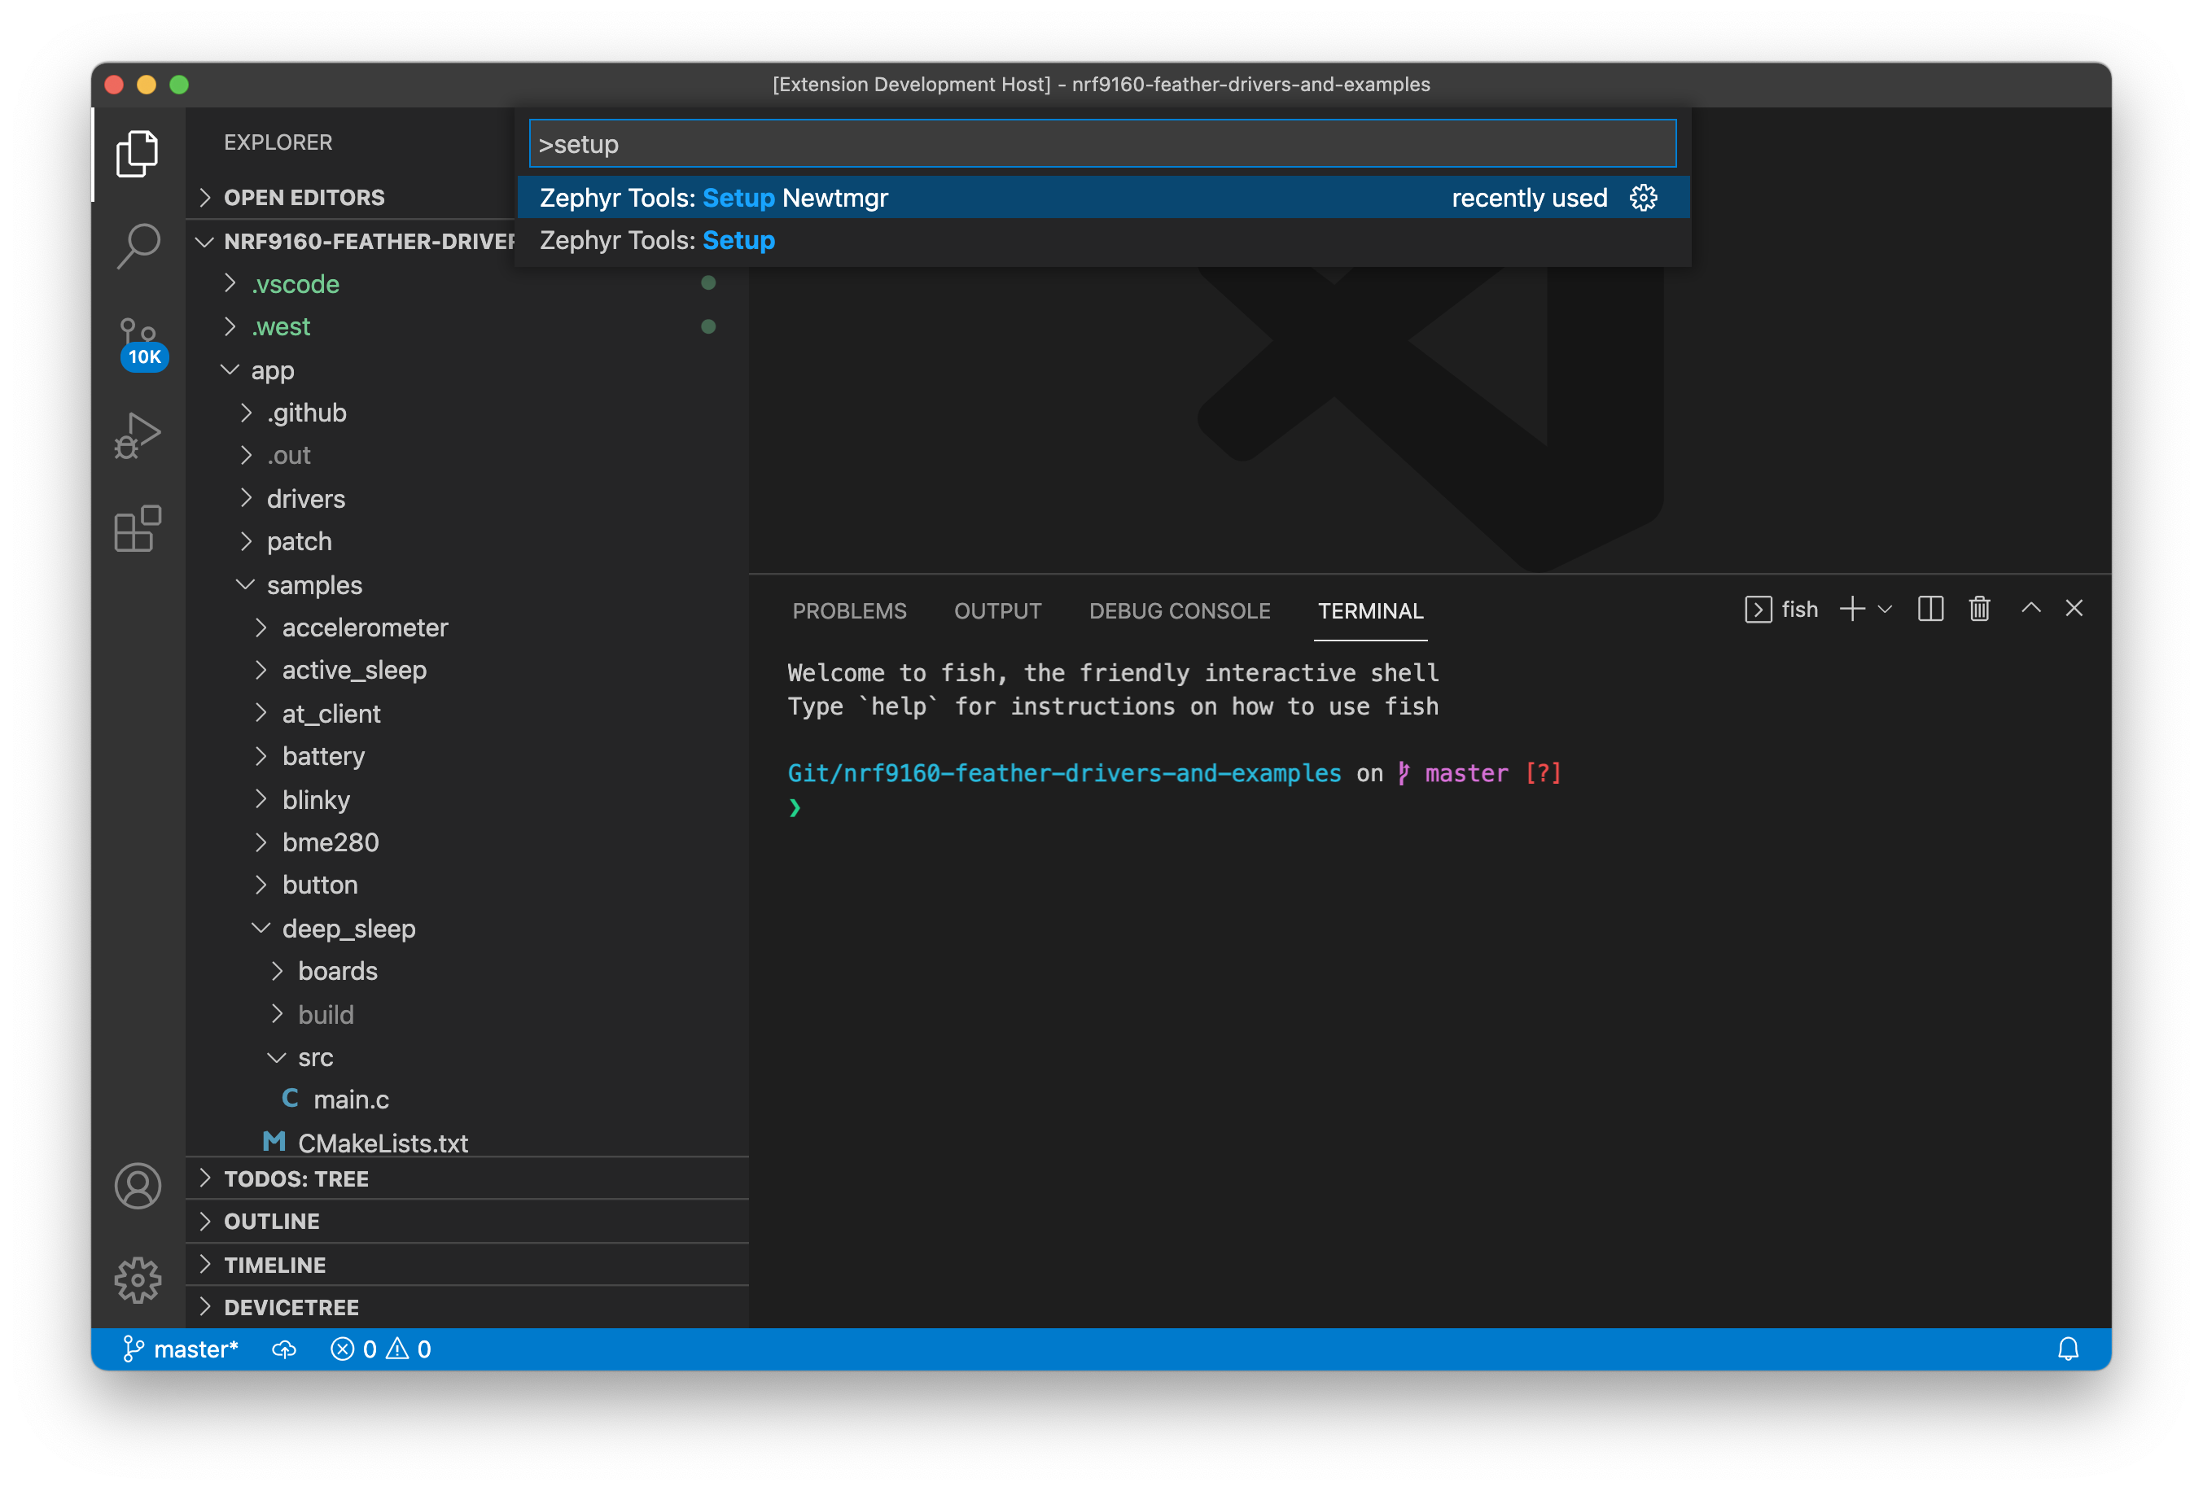This screenshot has width=2203, height=1491.
Task: Click the yellow macOS minimize button
Action: (146, 85)
